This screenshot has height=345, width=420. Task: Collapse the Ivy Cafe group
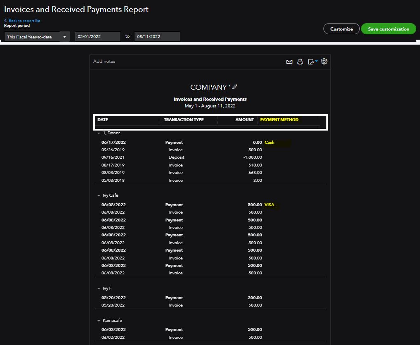[99, 195]
